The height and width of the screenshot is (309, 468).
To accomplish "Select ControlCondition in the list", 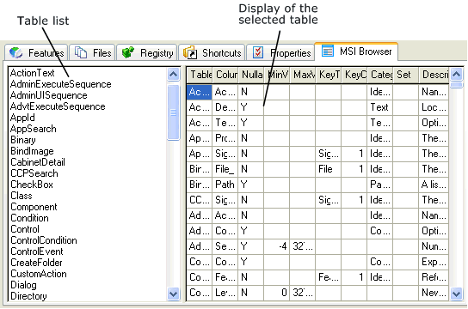I will point(44,240).
